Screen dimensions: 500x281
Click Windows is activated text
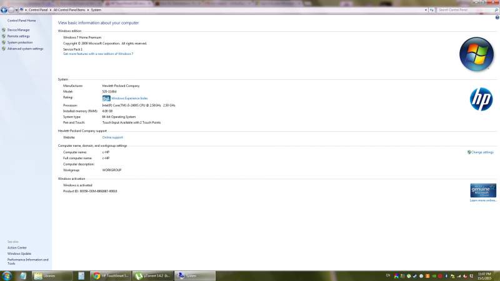point(77,185)
